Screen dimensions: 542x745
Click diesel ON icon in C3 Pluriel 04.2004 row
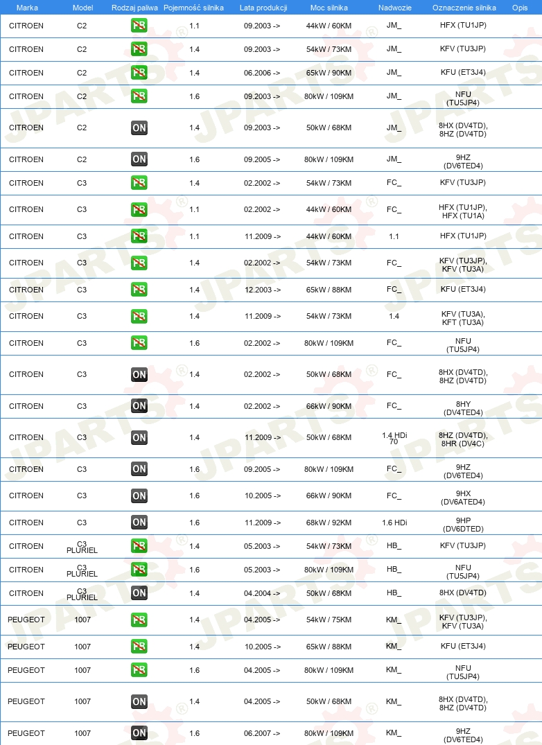pos(139,593)
